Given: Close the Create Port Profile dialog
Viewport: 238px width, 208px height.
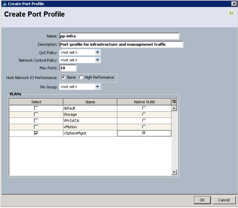Looking at the screenshot, I should pos(234,4).
